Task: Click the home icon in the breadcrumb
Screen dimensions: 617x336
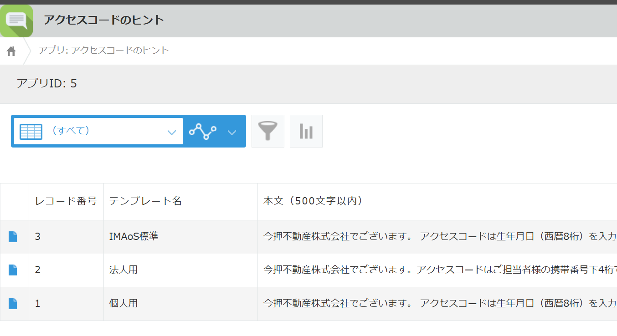Action: 10,50
